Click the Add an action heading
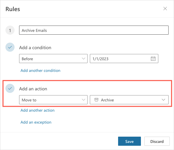 click(x=33, y=89)
